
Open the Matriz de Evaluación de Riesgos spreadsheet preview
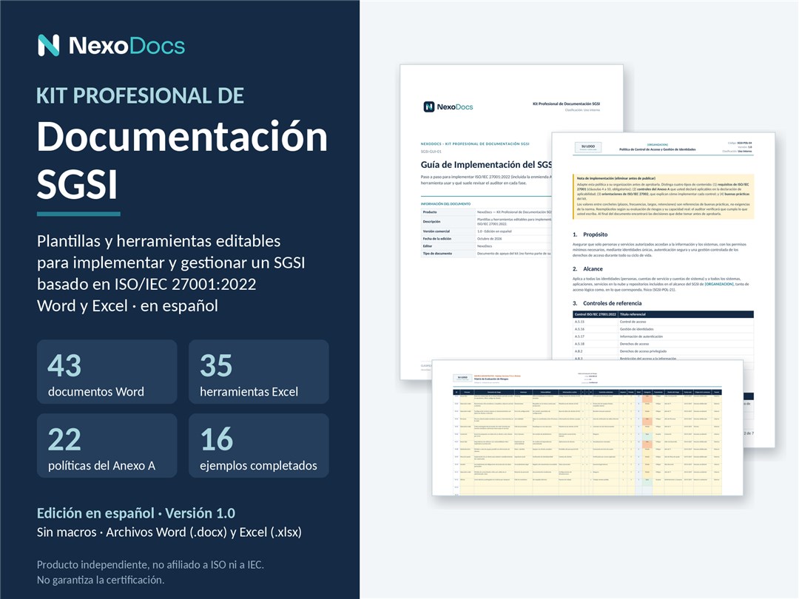(587, 427)
